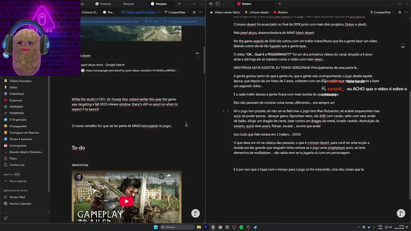Open File Explorer from the taskbar
411x231 pixels.
[199, 227]
